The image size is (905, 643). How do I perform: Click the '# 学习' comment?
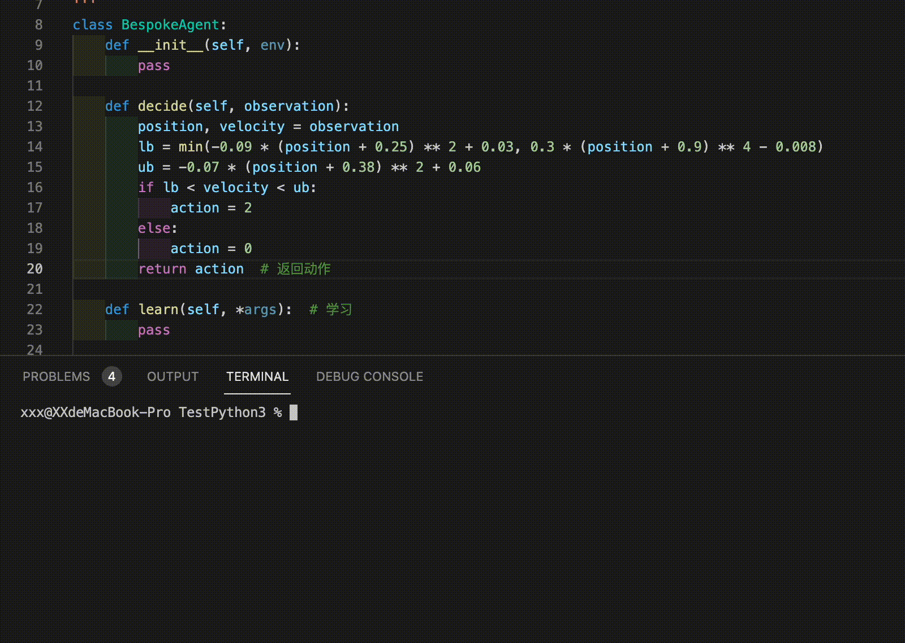point(331,310)
